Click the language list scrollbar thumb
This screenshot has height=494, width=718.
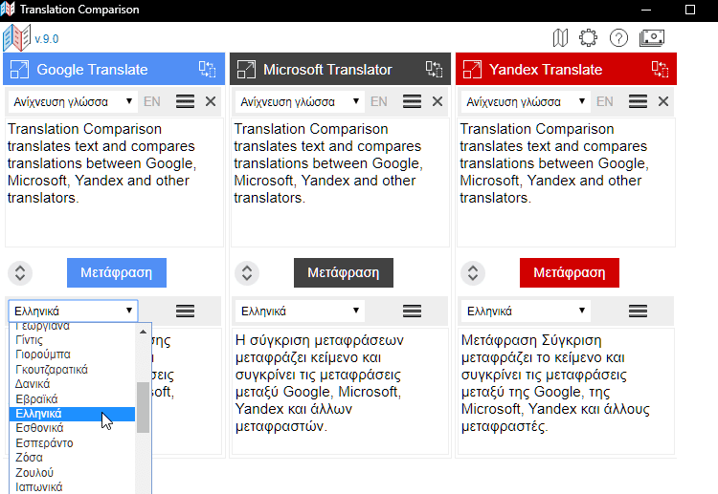coord(143,407)
